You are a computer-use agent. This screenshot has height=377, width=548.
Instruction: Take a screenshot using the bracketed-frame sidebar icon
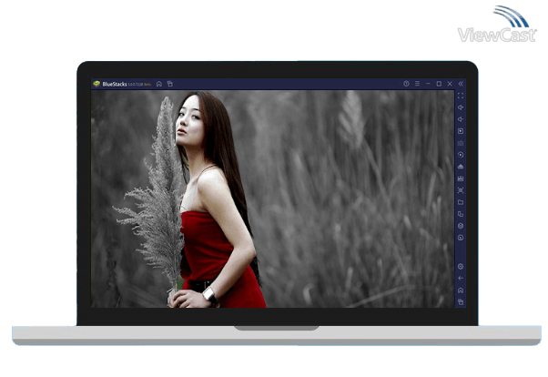(x=461, y=190)
